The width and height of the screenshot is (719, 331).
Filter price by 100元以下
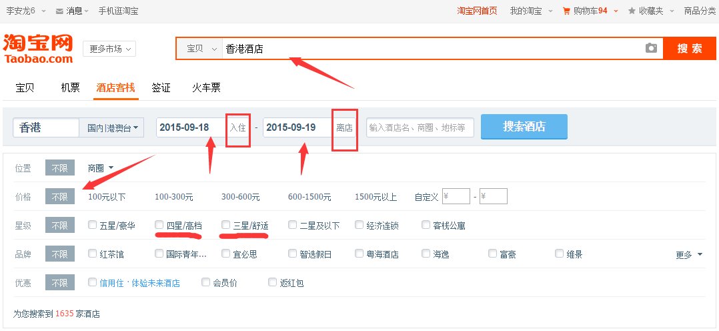(x=107, y=198)
